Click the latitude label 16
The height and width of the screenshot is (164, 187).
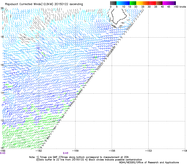(x=2, y=65)
